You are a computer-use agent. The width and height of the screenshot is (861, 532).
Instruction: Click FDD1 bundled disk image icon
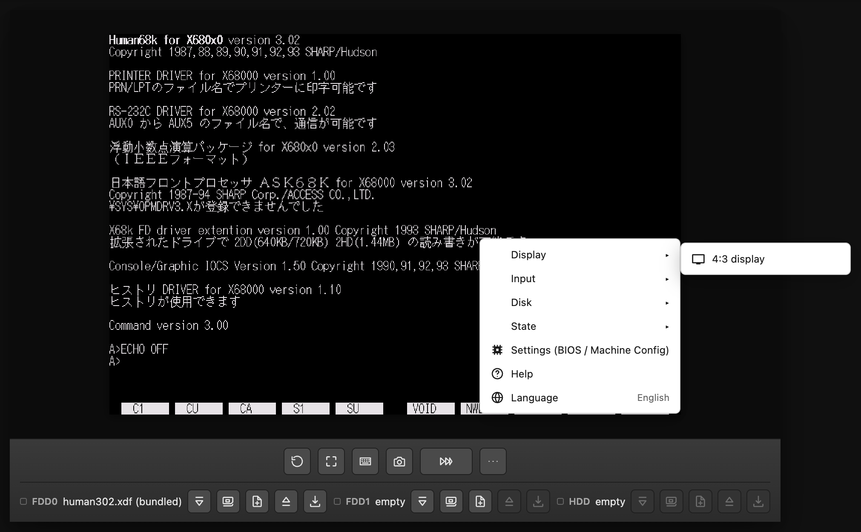point(451,501)
